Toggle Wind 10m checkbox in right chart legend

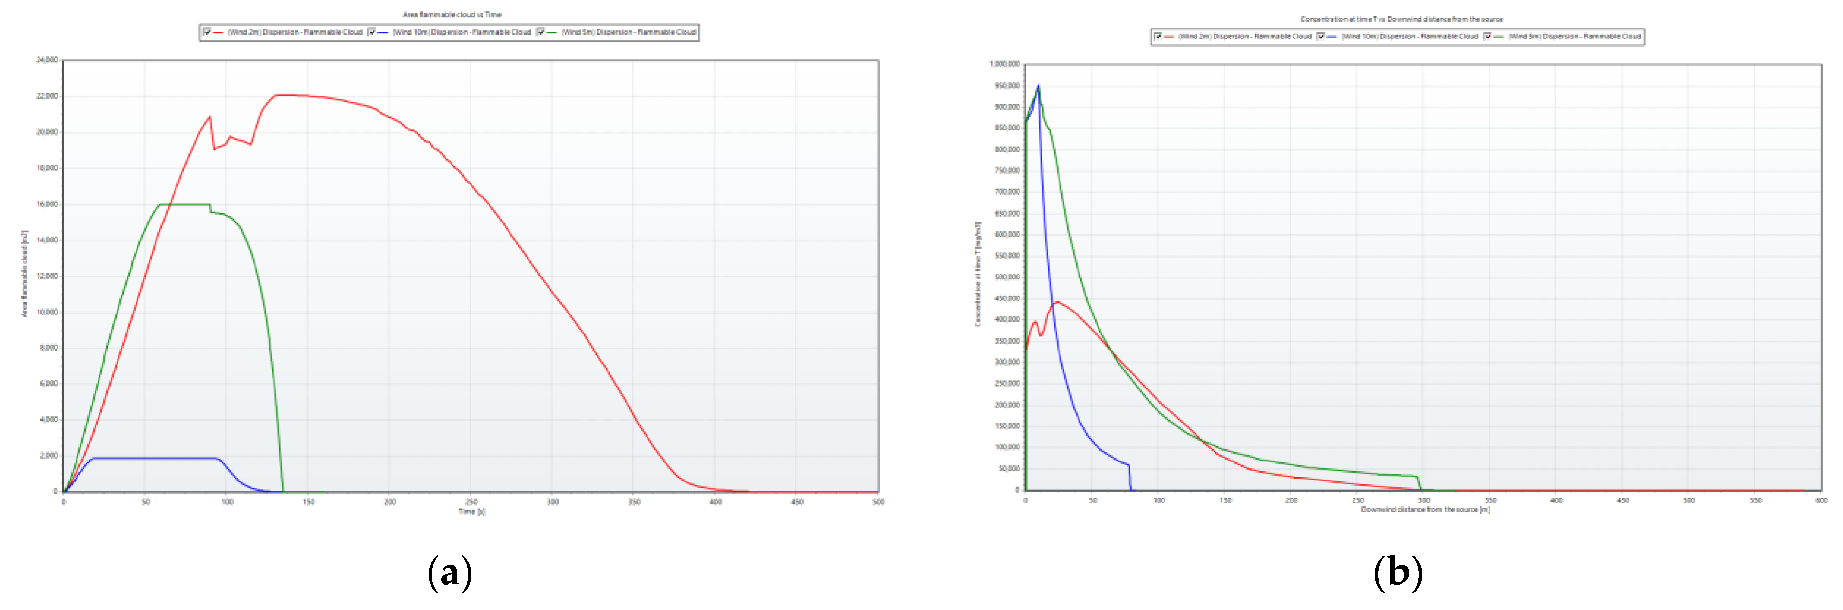1321,37
